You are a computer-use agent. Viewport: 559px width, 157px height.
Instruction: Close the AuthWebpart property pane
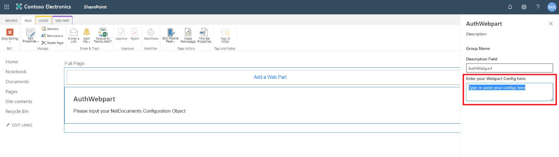(551, 24)
